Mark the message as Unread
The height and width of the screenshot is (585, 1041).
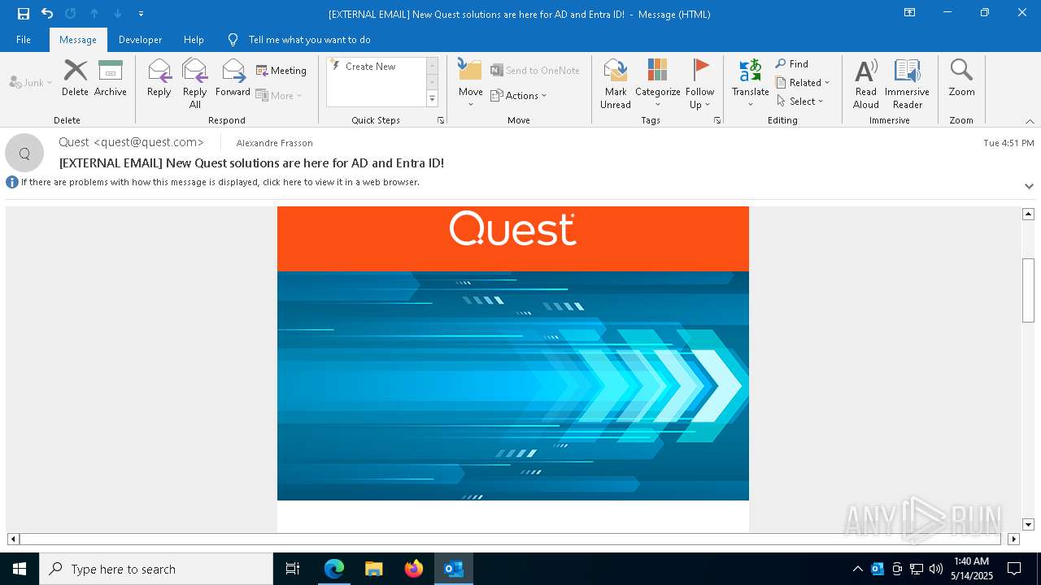point(616,83)
